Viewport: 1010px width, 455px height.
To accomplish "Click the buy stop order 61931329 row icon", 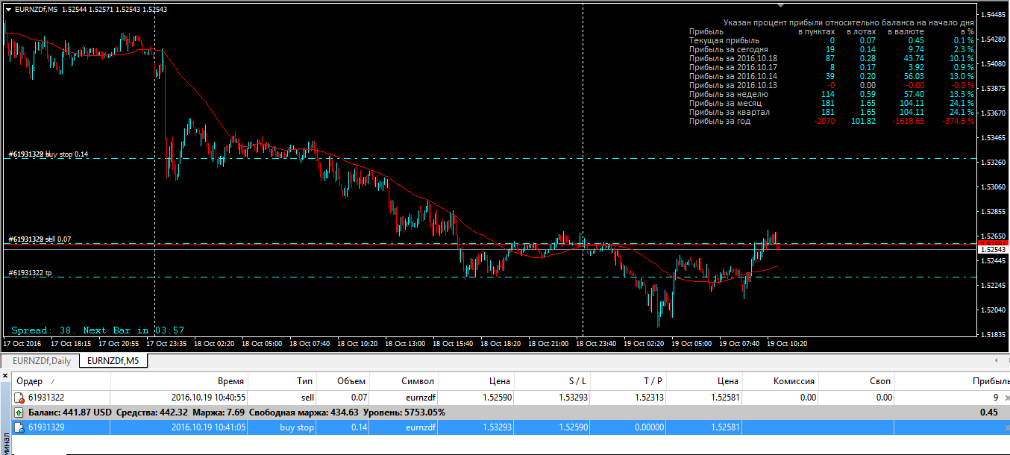I will click(20, 427).
